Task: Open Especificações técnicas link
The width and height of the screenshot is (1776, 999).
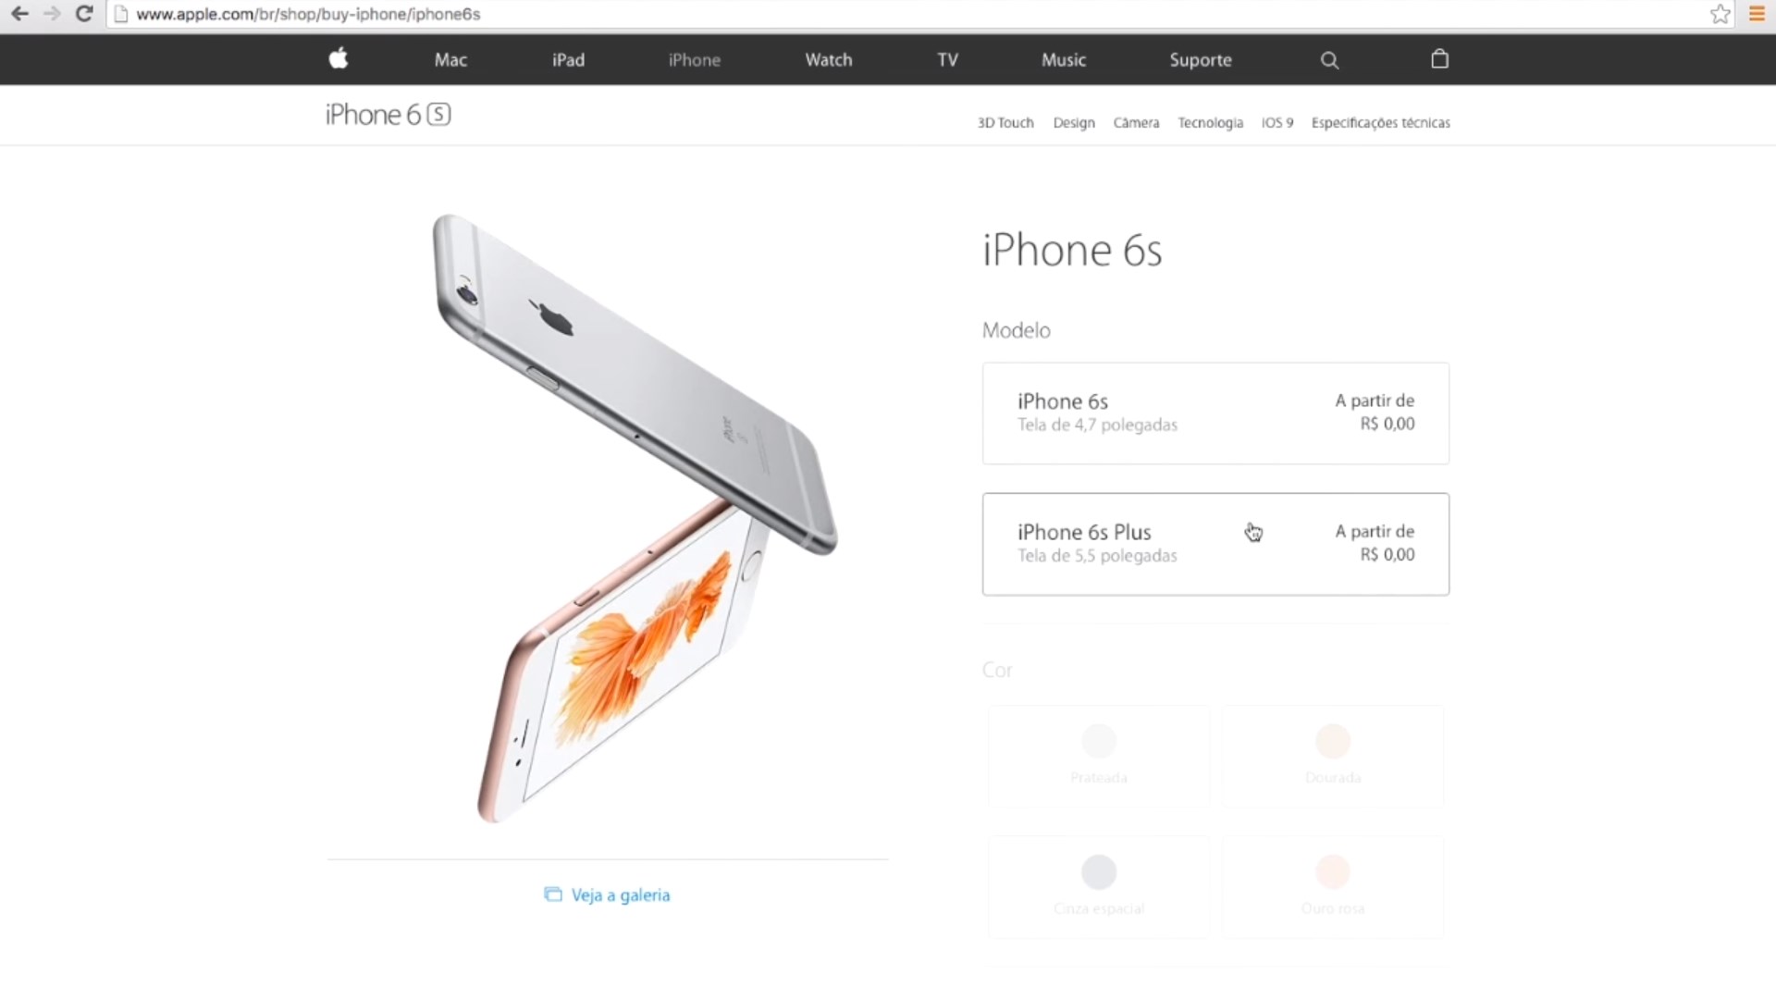Action: click(1380, 123)
